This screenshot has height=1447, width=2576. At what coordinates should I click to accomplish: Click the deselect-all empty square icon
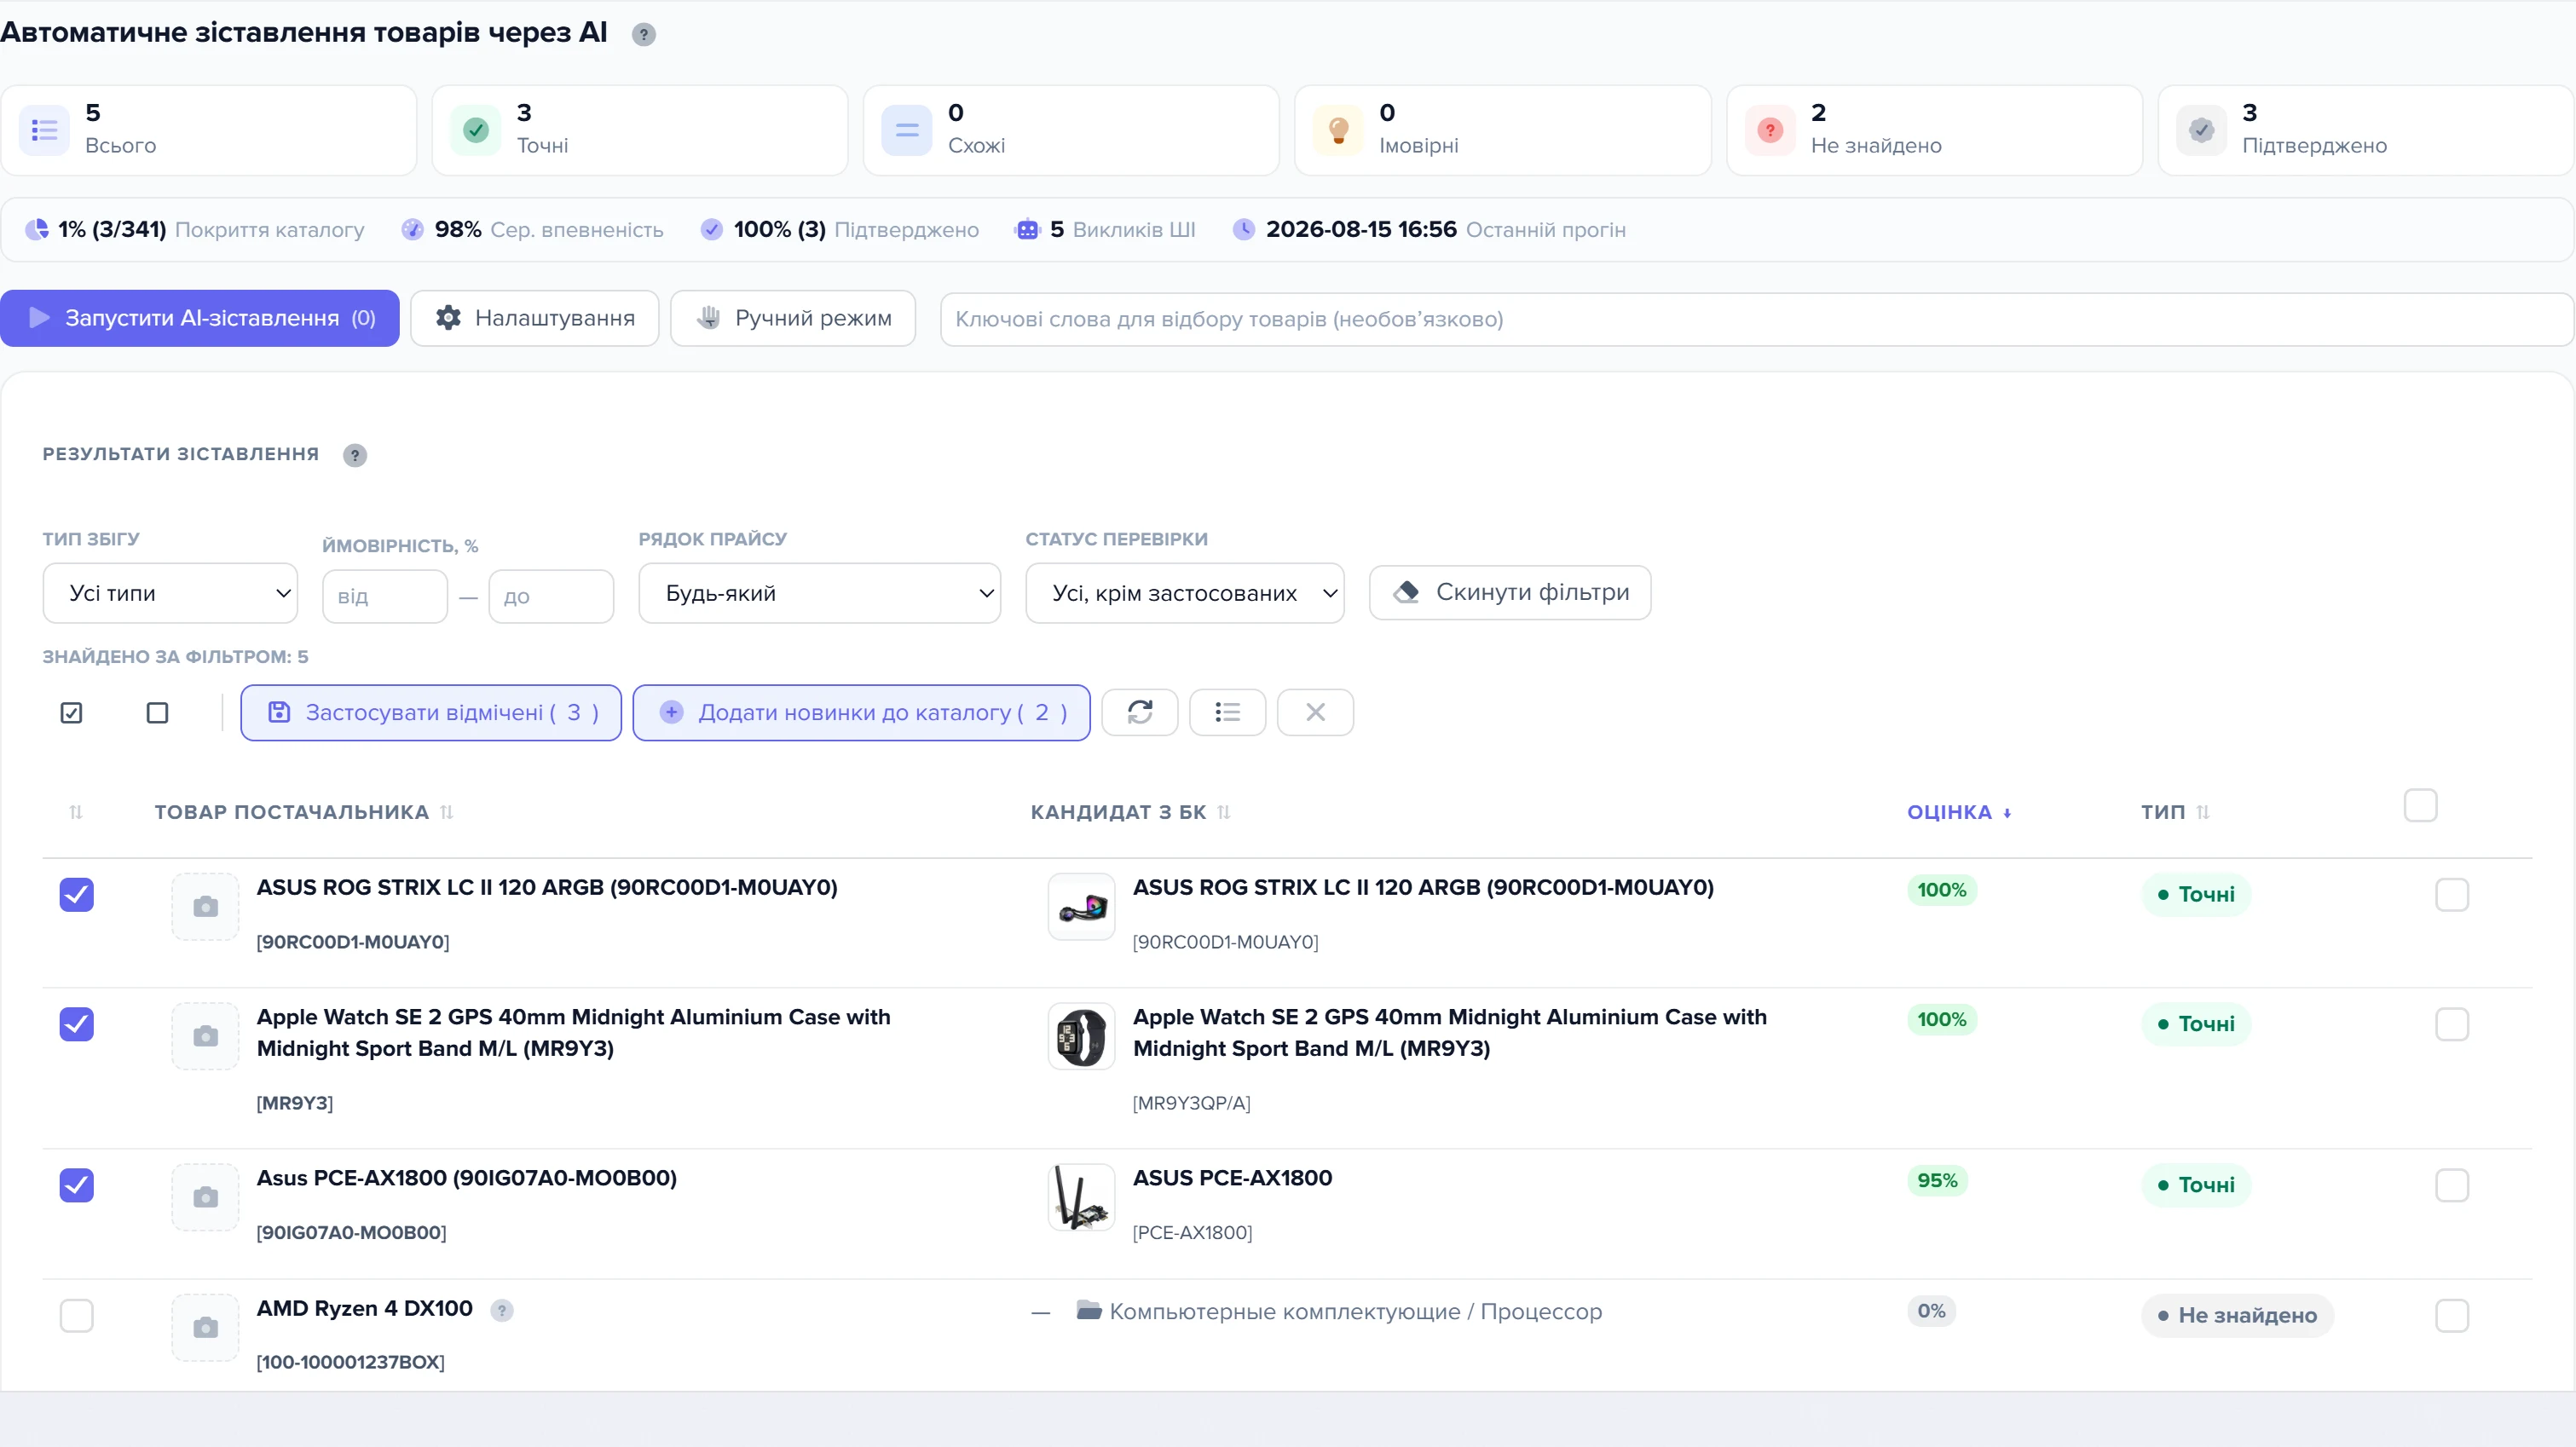(157, 713)
